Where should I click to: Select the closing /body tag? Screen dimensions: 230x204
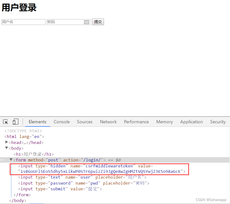[18, 201]
